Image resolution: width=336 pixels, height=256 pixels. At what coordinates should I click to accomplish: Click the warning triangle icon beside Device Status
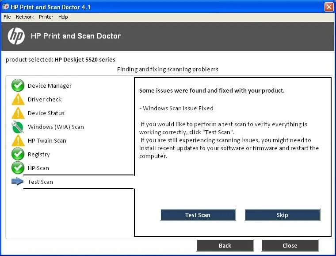18,113
